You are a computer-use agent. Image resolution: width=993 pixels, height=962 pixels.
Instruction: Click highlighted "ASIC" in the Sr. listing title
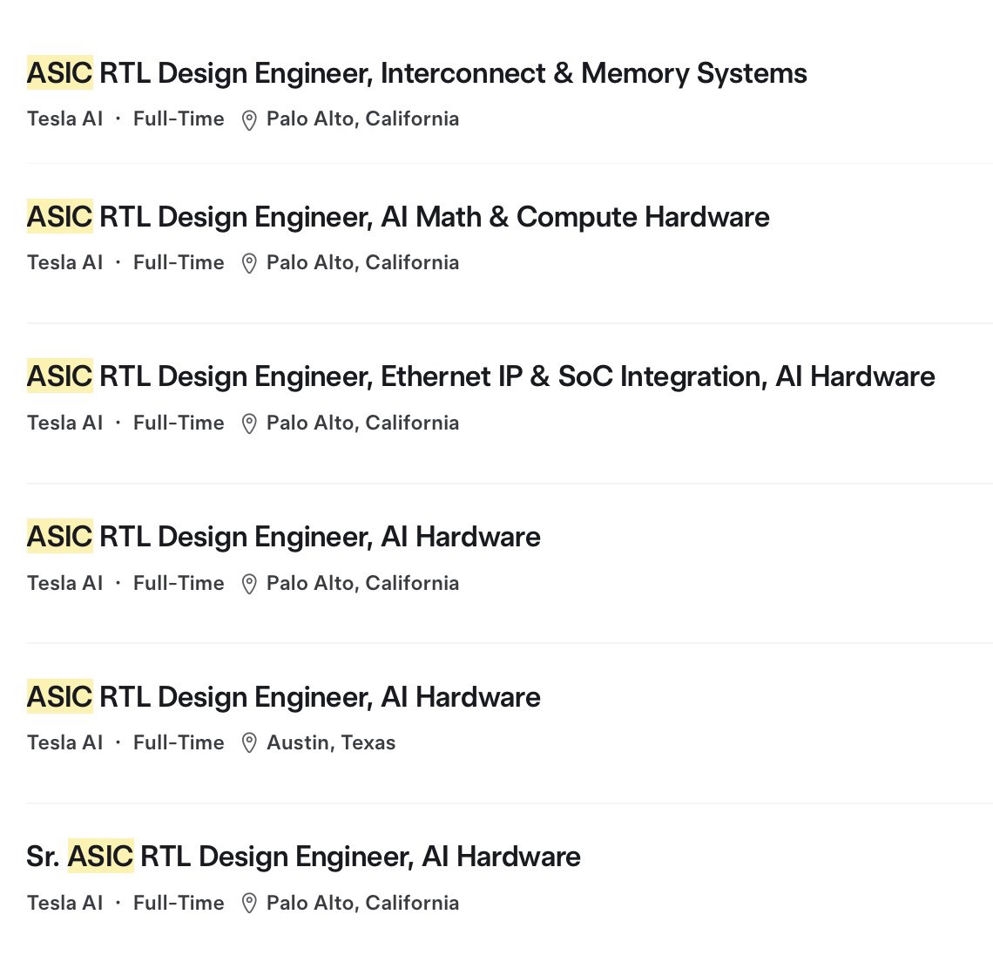[x=101, y=857]
